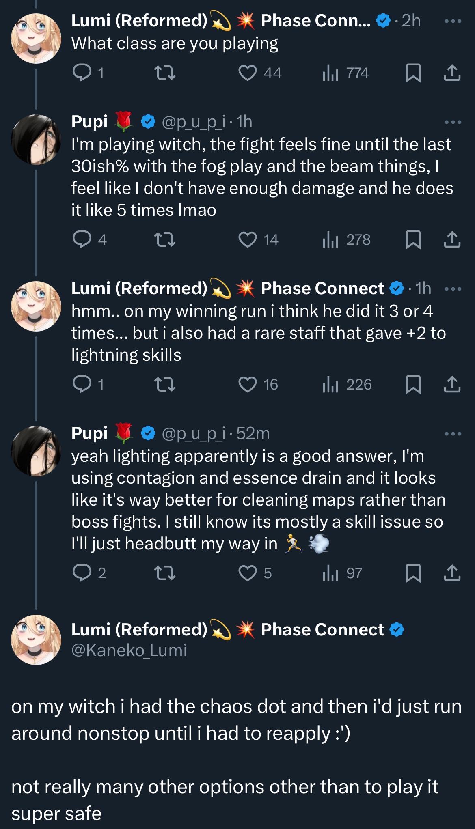The height and width of the screenshot is (829, 475).
Task: View analytics showing 774 views
Action: (346, 73)
